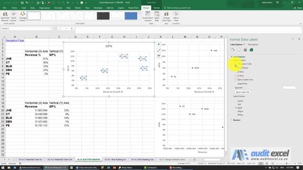The width and height of the screenshot is (303, 170).
Task: Open the Change Colors palette
Action: (x=23, y=17)
